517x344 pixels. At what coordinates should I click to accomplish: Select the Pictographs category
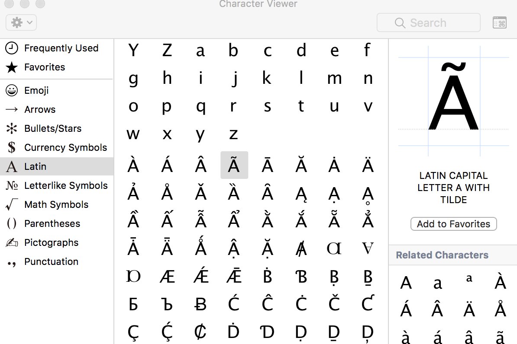pos(57,242)
